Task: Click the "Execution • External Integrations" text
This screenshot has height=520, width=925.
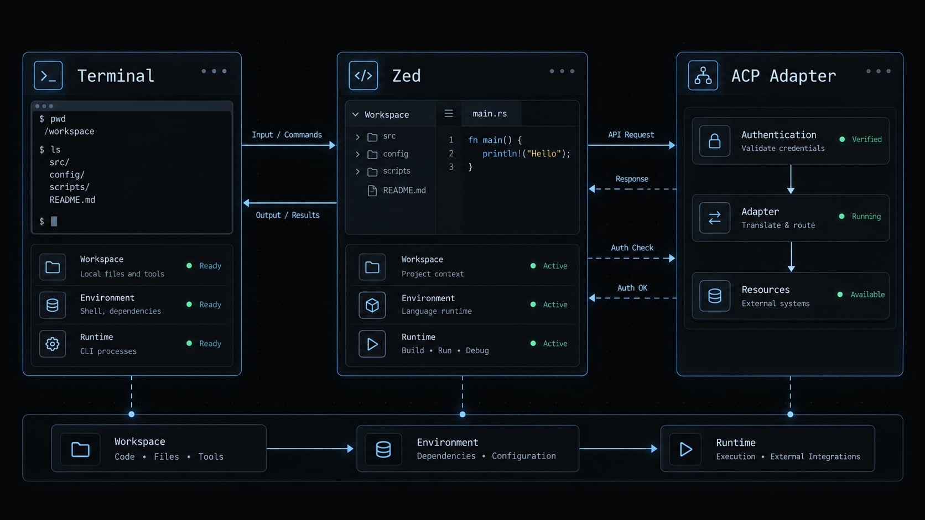Action: coord(788,456)
